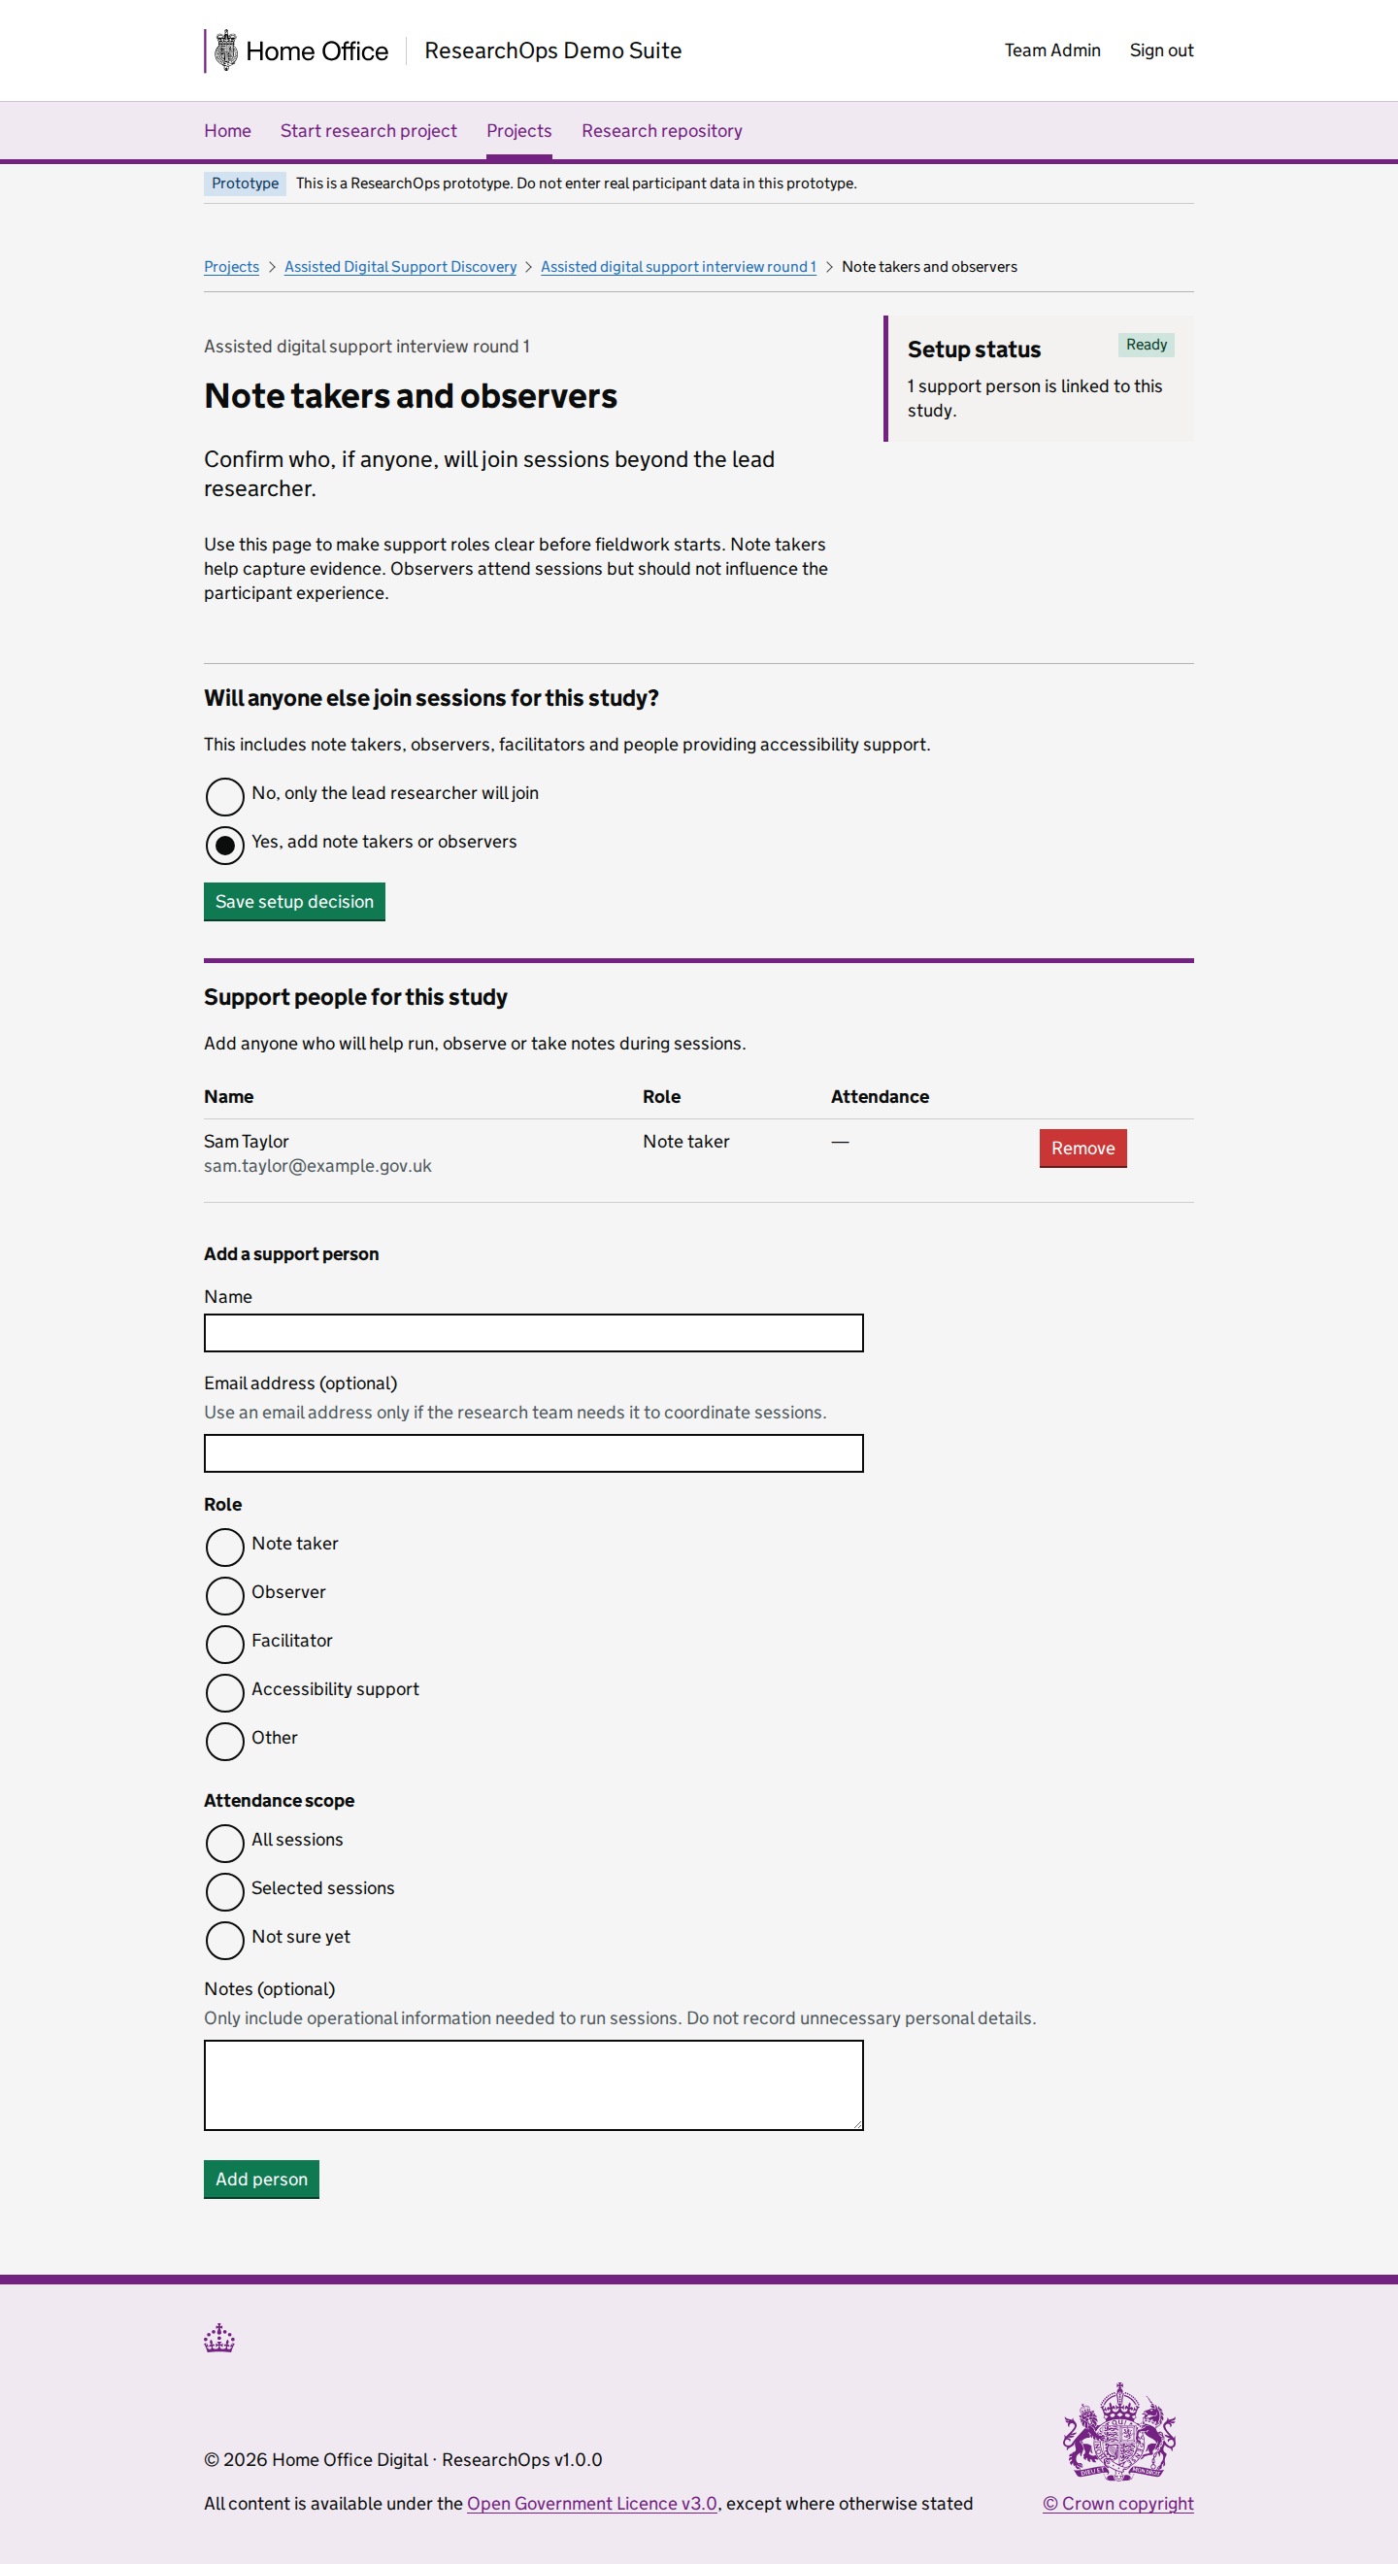1398x2564 pixels.
Task: Focus the support person Name field
Action: (533, 1333)
